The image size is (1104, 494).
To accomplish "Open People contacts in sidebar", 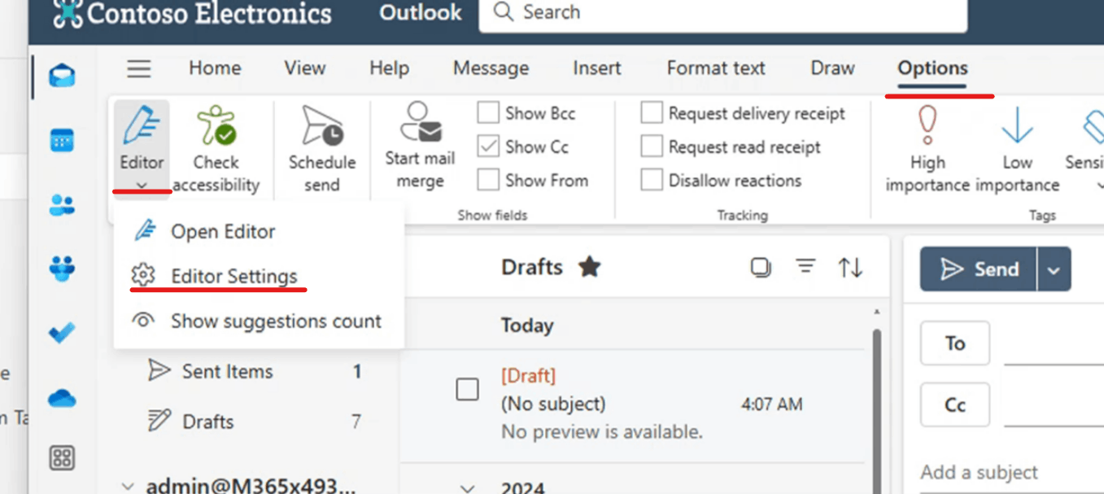I will 62,205.
